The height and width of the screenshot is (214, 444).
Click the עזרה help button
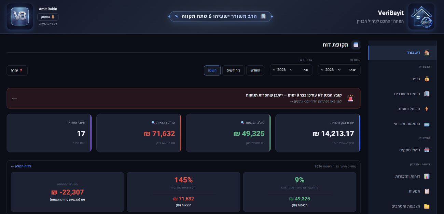coord(17,70)
